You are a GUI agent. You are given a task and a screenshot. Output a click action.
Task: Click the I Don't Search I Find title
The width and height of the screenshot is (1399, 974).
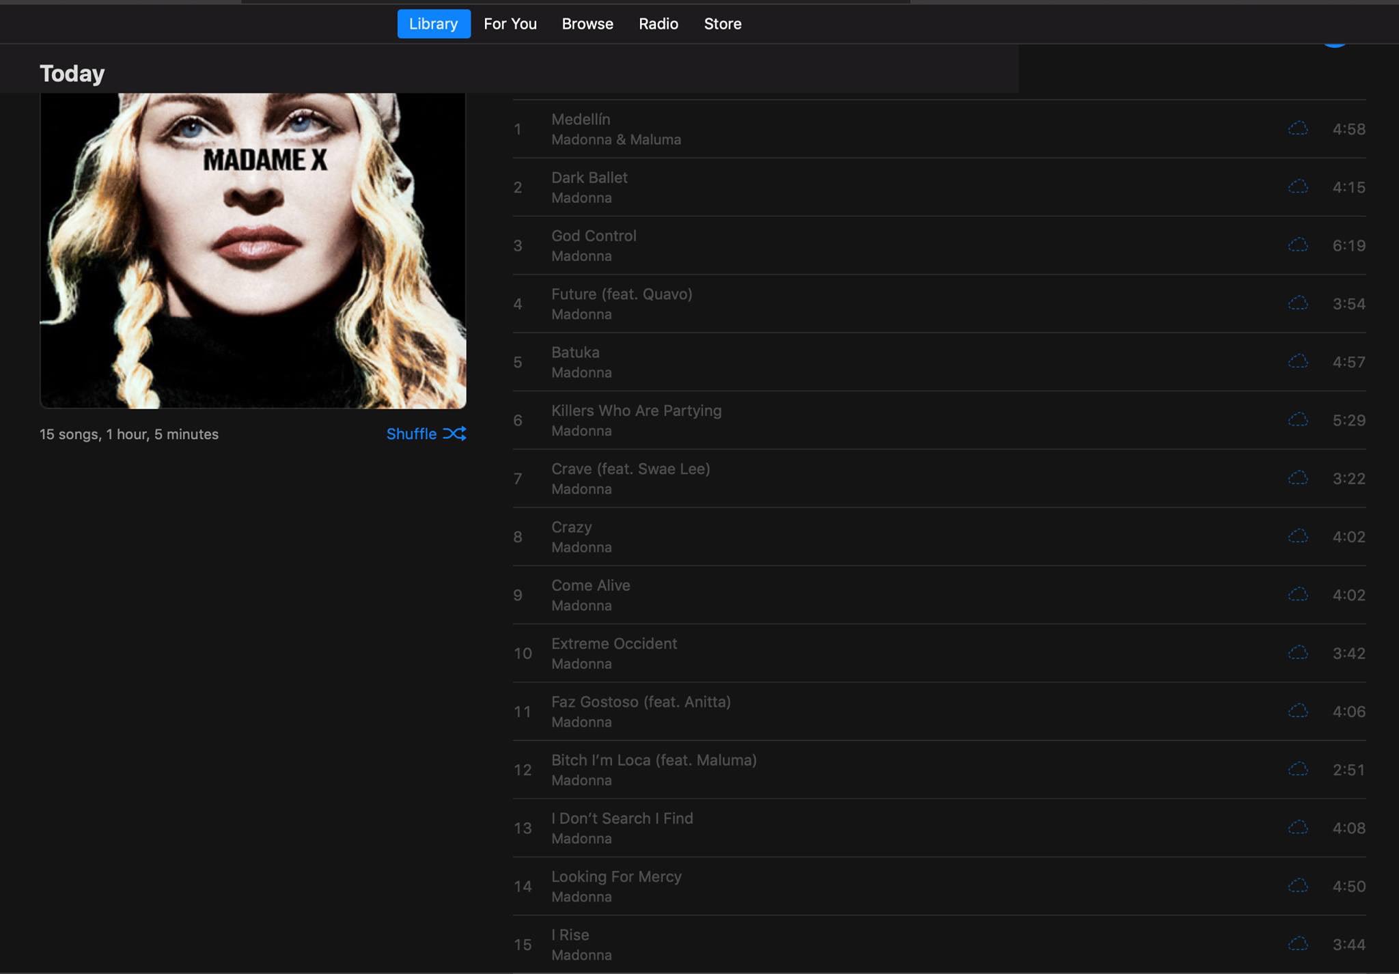click(622, 818)
